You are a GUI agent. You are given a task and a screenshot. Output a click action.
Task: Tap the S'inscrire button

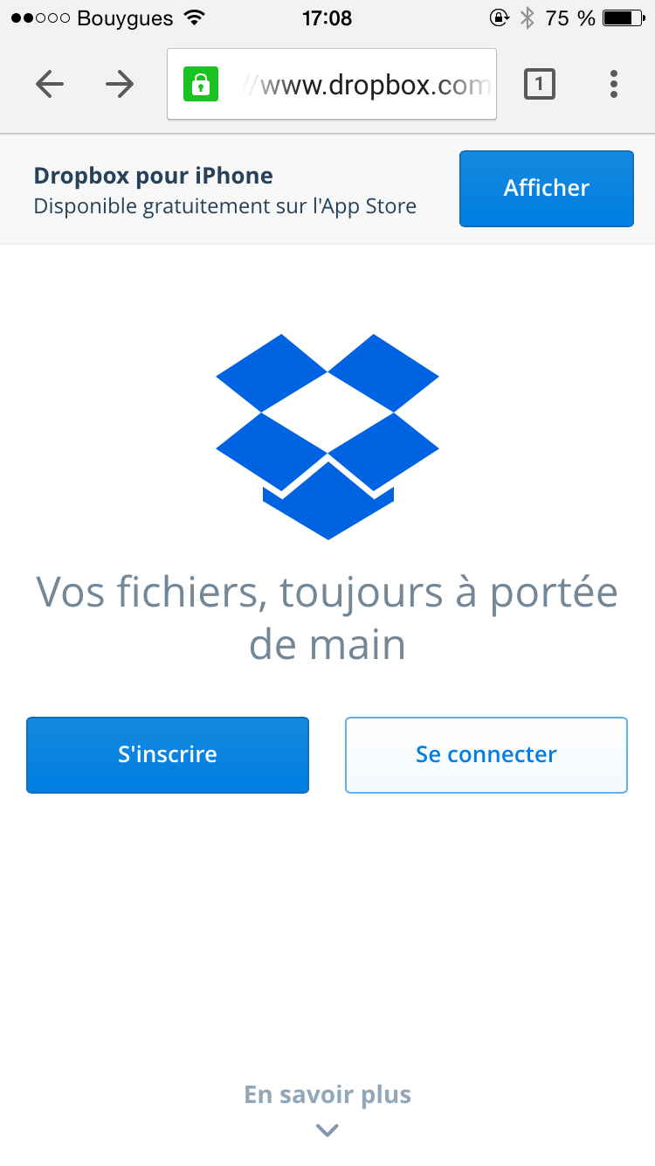point(168,755)
